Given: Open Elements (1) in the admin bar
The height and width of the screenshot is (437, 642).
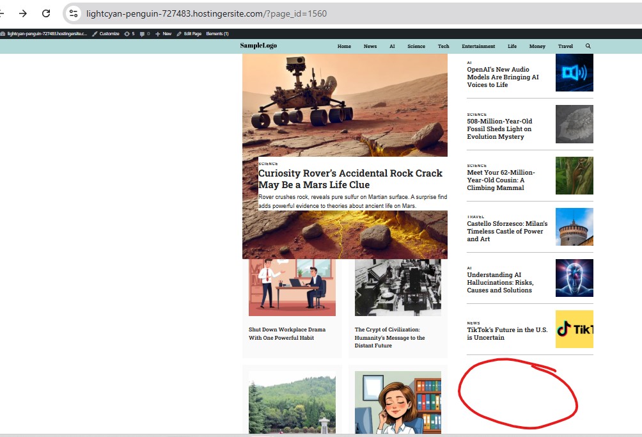Looking at the screenshot, I should tap(217, 34).
